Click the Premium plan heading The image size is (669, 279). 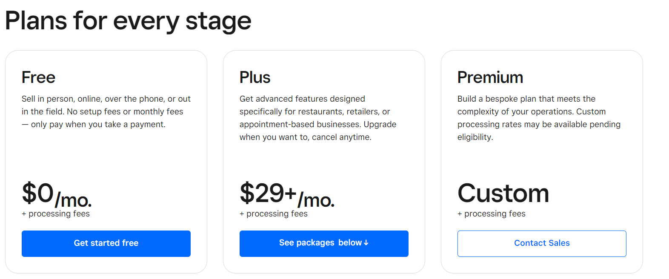coord(490,77)
